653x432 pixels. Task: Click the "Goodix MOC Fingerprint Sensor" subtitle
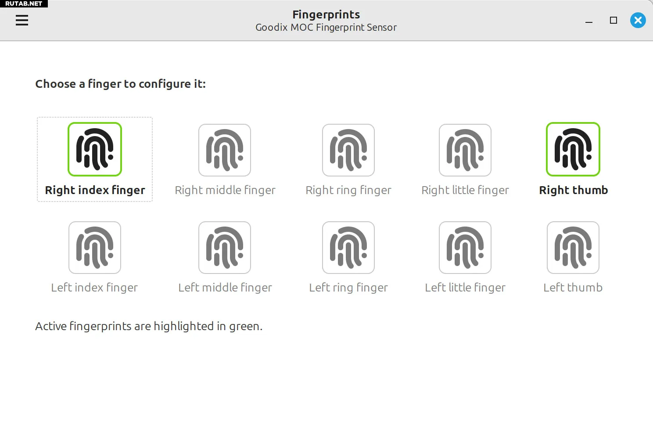[x=326, y=27]
